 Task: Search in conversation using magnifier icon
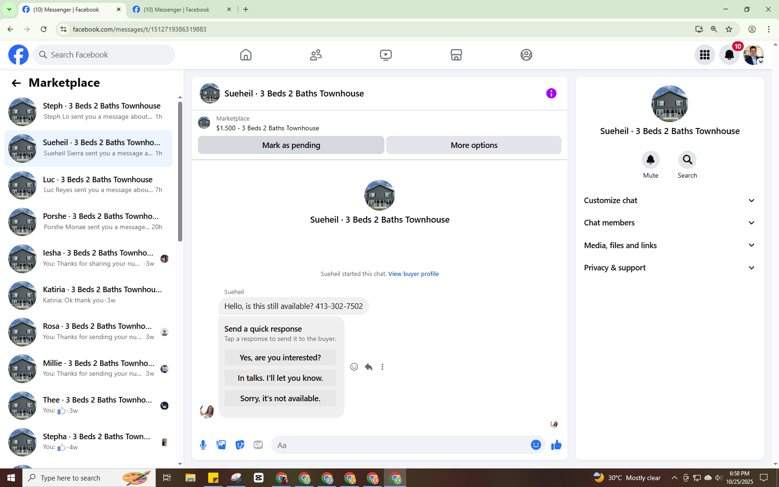687,160
